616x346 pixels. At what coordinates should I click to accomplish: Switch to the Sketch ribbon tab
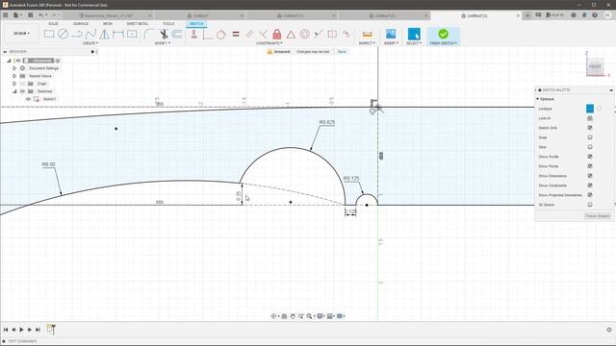tap(196, 24)
